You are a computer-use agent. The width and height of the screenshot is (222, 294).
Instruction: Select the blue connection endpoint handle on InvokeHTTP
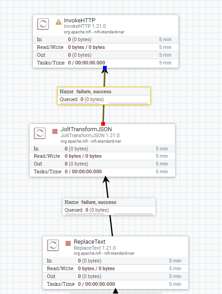coord(105,68)
